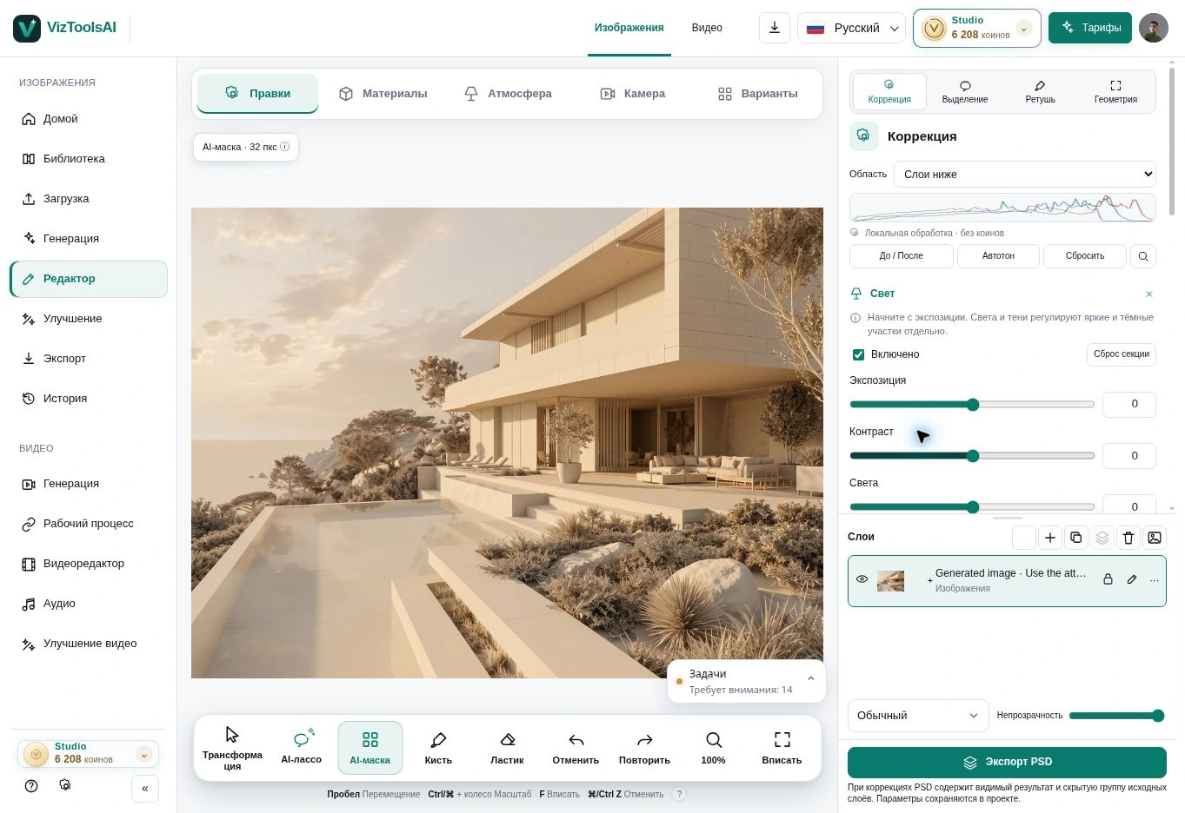Click the Сброс секции button
The image size is (1185, 813).
(1121, 354)
